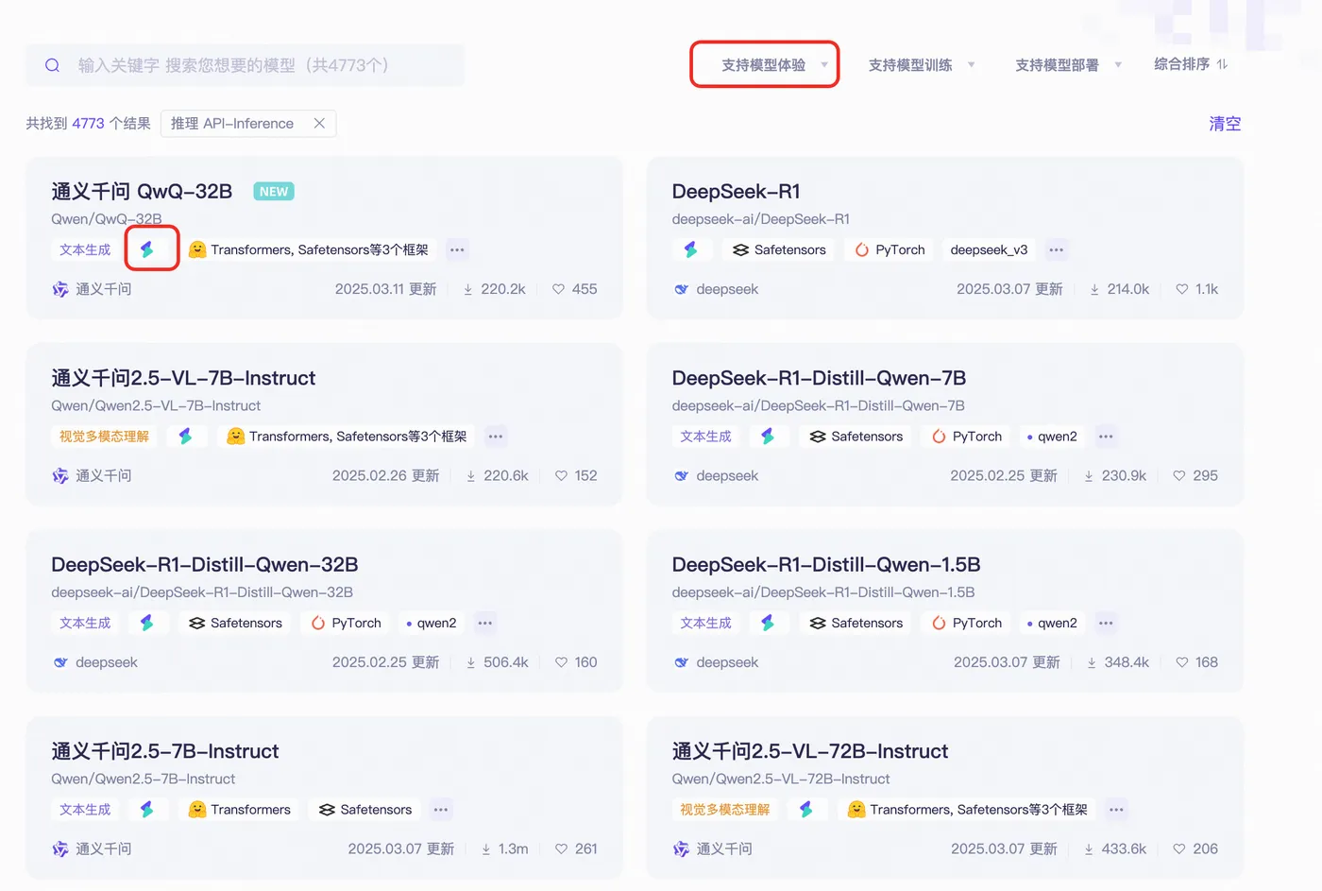Select 文本生成 tag on Distill-Qwen-7B card
This screenshot has height=891, width=1322.
(706, 437)
